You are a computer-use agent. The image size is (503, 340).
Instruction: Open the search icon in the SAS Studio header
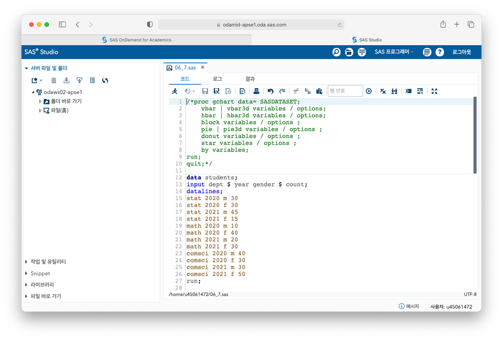336,52
